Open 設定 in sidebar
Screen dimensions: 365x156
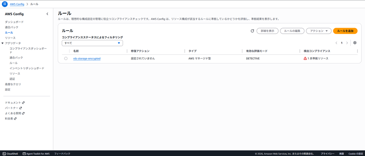[x=8, y=90]
